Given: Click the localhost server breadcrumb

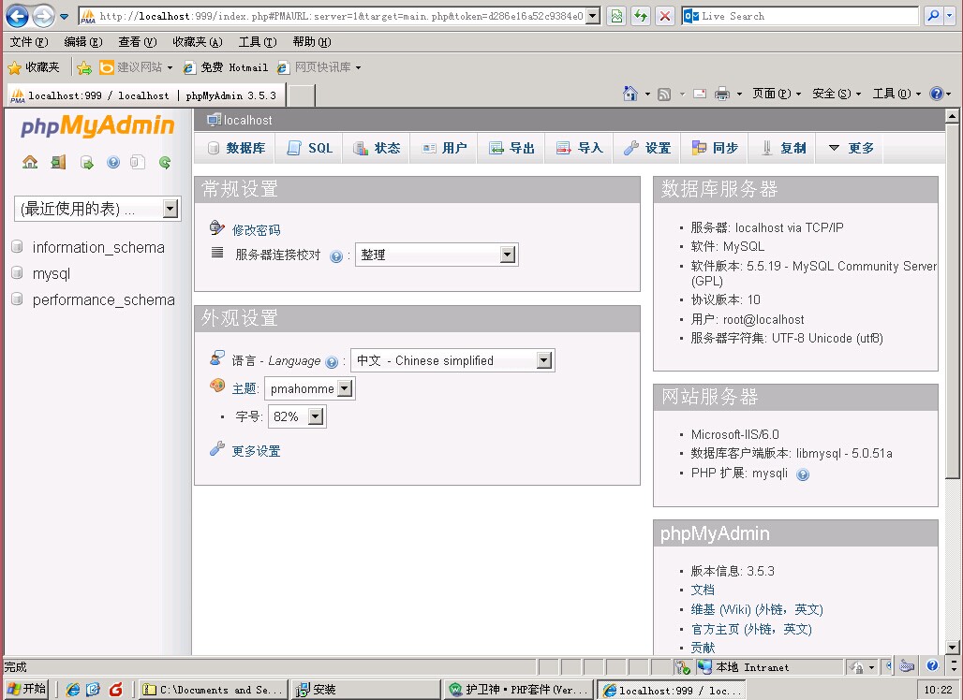Looking at the screenshot, I should pyautogui.click(x=247, y=120).
